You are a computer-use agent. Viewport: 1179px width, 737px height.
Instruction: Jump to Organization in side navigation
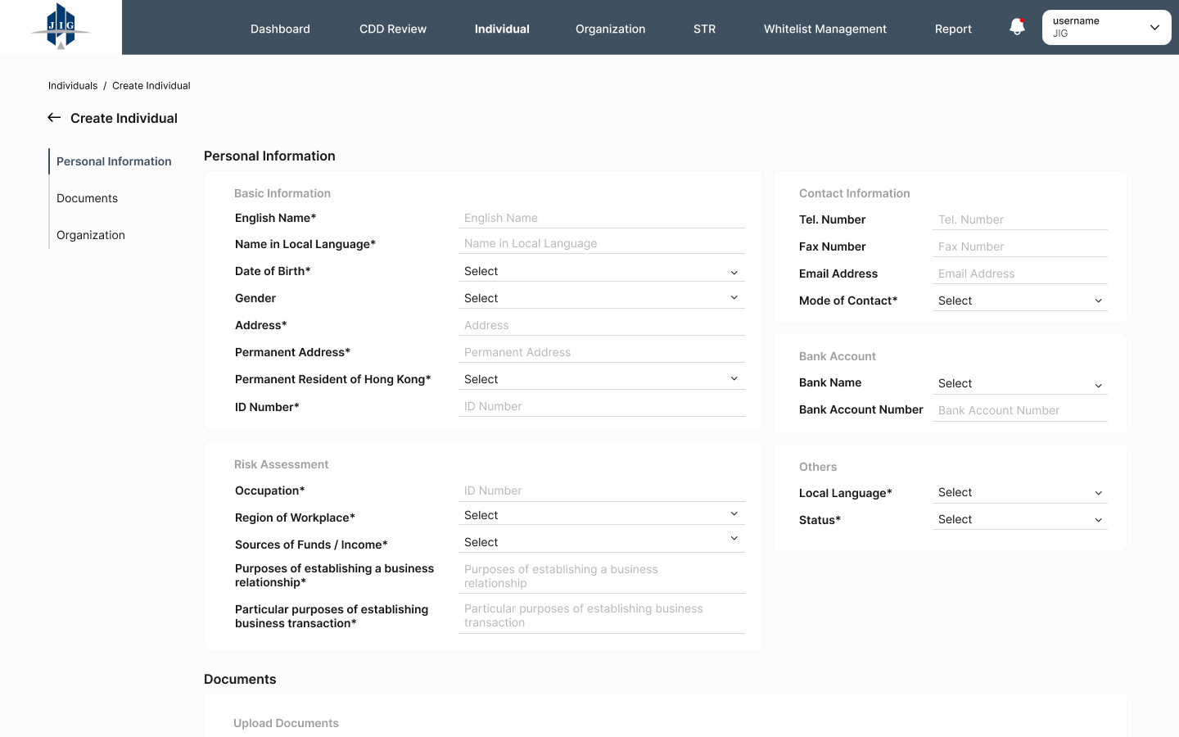91,235
